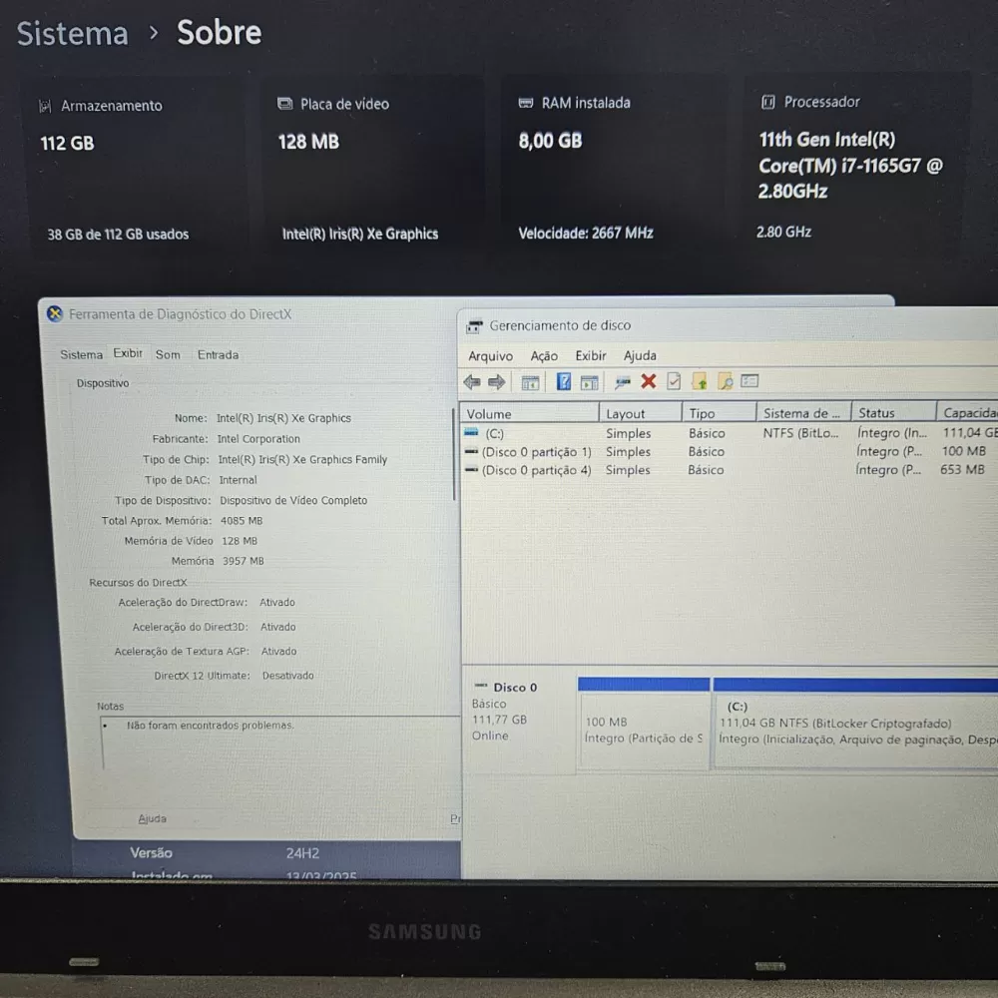
Task: Click the Forward arrow in Disk Management toolbar
Action: [x=496, y=382]
